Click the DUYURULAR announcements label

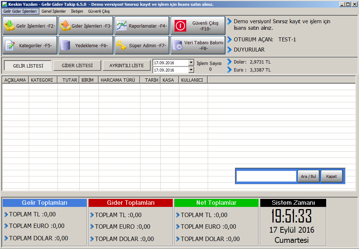point(249,50)
